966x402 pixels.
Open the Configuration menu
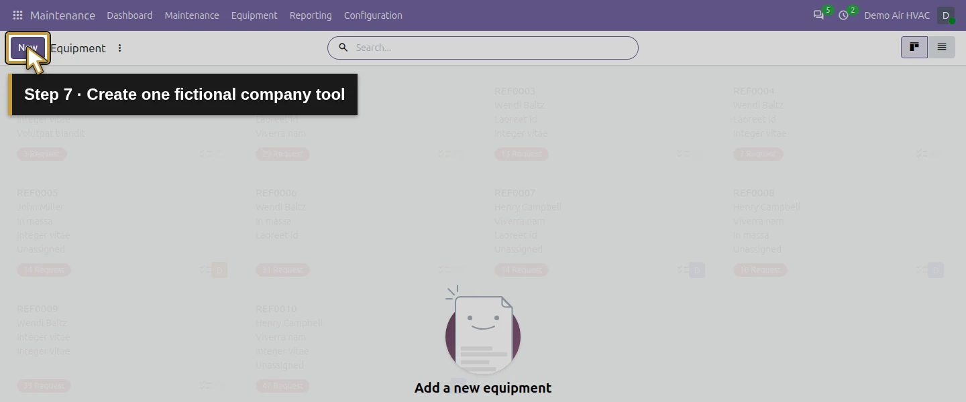click(x=373, y=15)
